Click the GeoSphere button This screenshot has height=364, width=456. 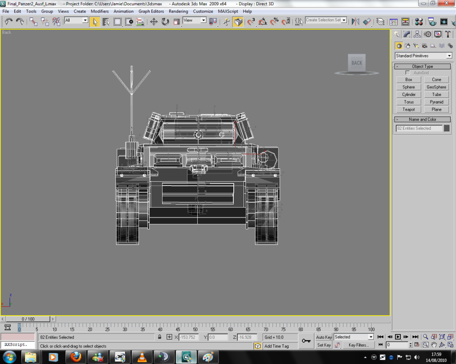point(436,87)
